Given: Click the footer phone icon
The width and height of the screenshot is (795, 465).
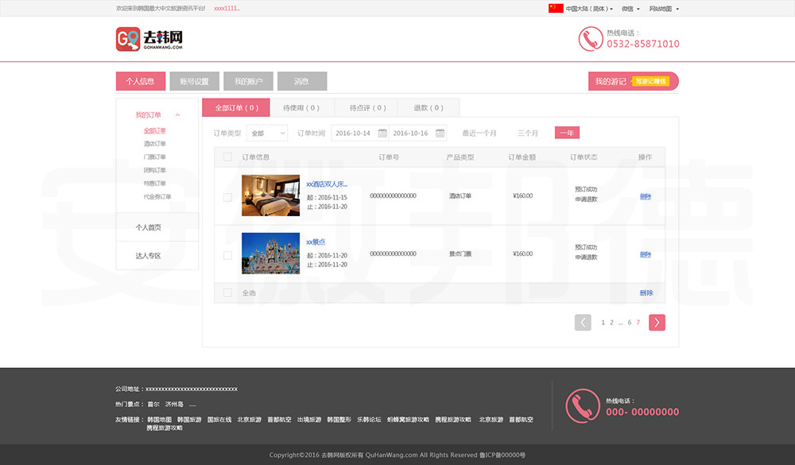Looking at the screenshot, I should click(x=582, y=405).
